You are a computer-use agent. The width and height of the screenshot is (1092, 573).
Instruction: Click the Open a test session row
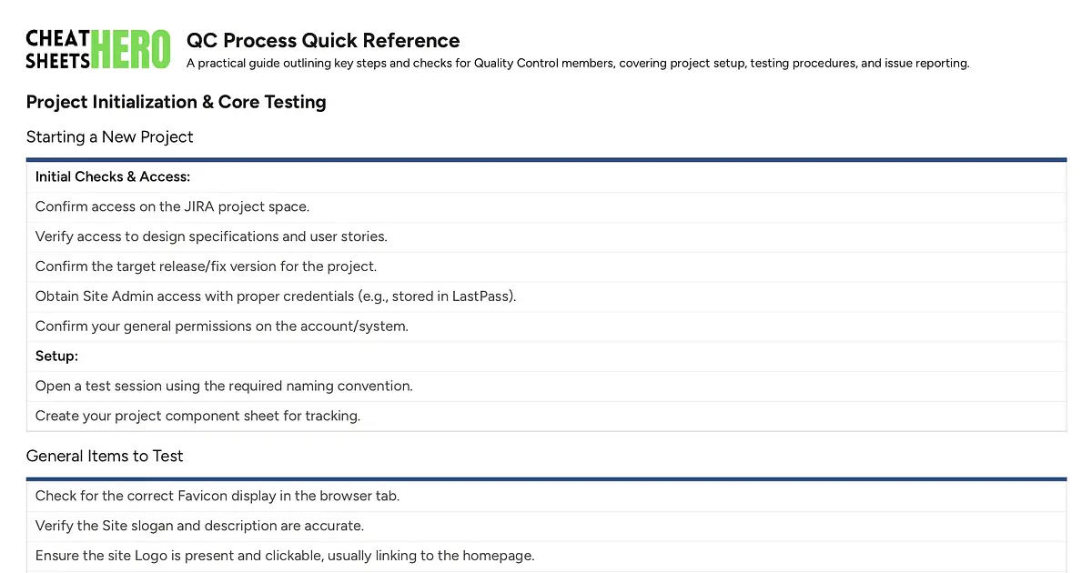coord(546,387)
